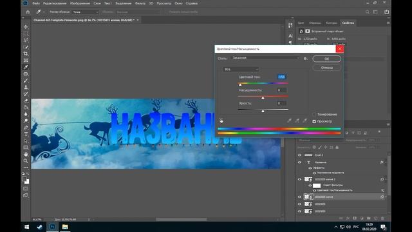Open the Изображение menu

[x=80, y=3]
